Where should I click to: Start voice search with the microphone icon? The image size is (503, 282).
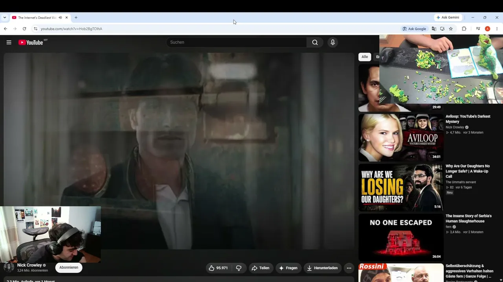click(333, 42)
